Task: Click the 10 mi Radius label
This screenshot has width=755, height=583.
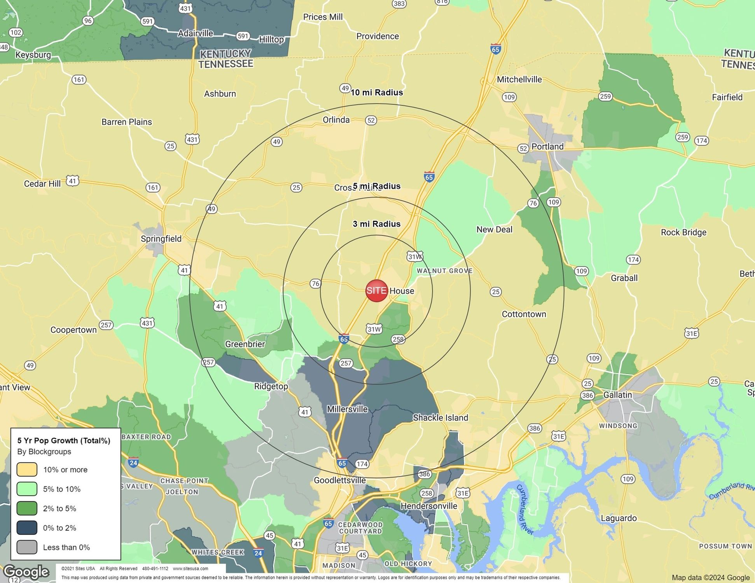Action: click(x=376, y=93)
